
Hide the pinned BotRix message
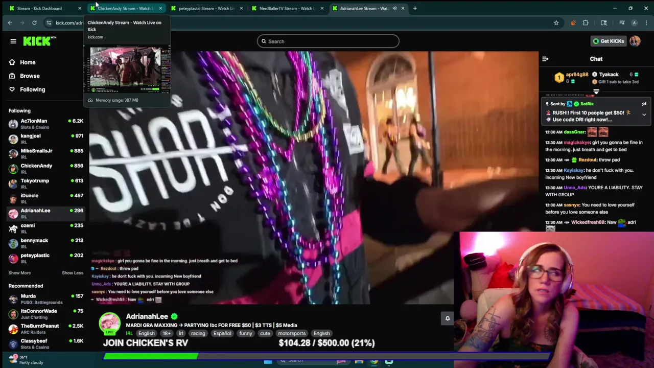coord(644,104)
